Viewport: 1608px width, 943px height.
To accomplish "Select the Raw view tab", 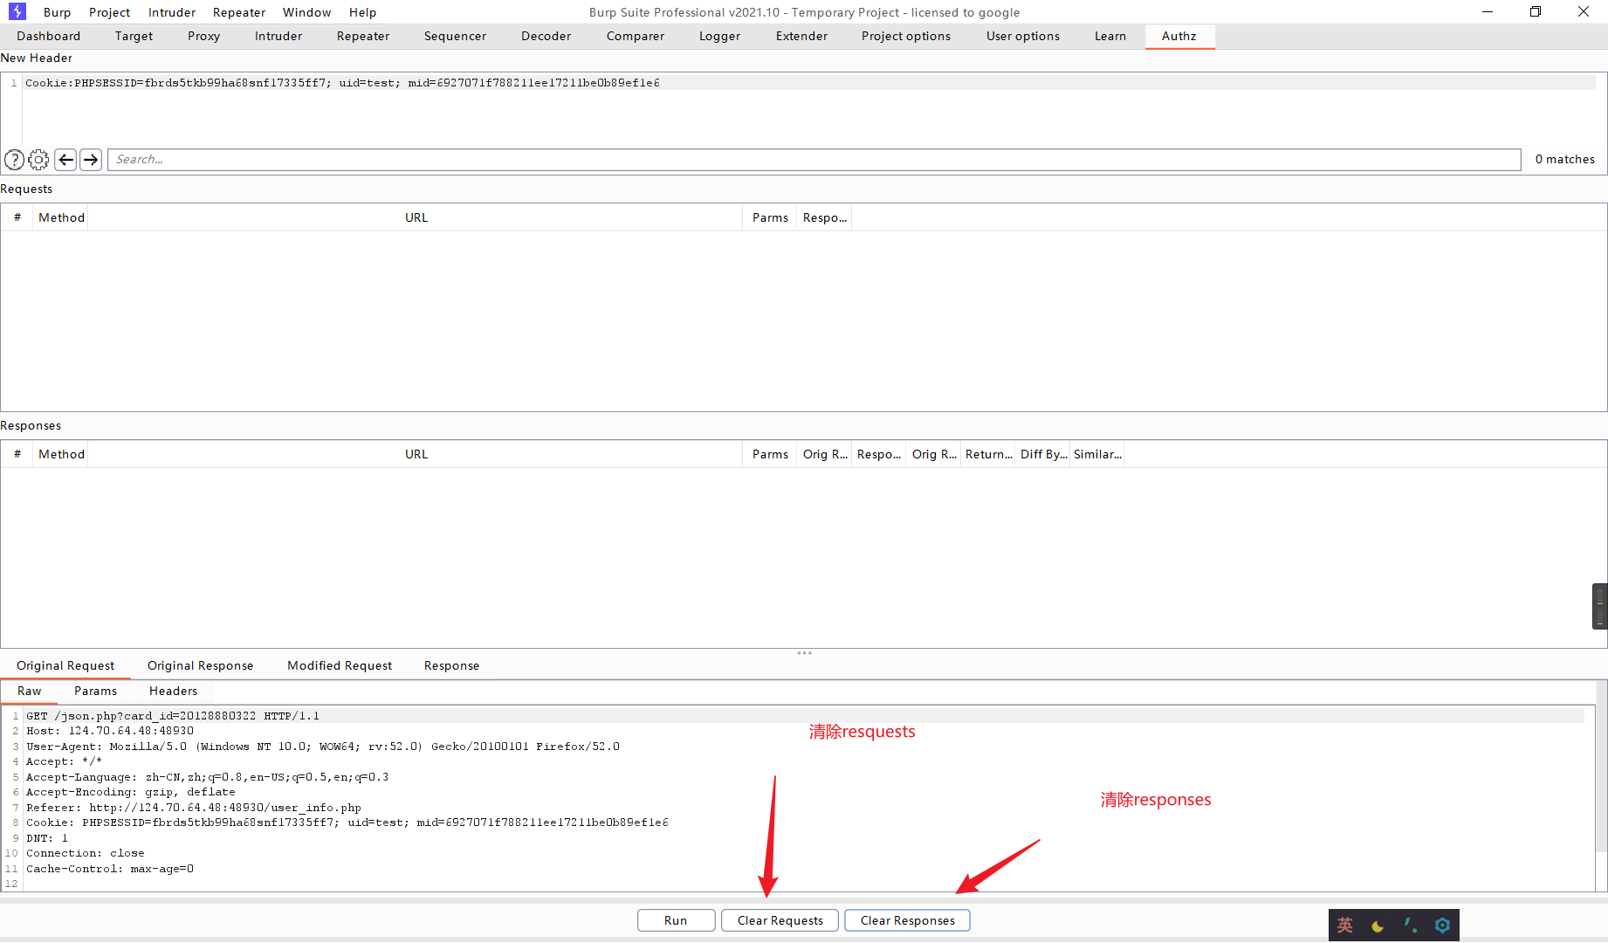I will pyautogui.click(x=30, y=691).
